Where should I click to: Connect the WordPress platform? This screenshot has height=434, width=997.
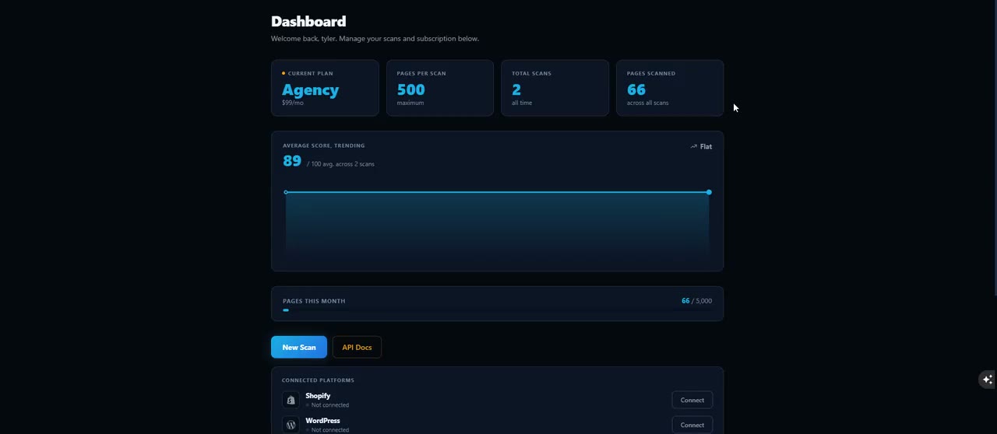pos(692,425)
